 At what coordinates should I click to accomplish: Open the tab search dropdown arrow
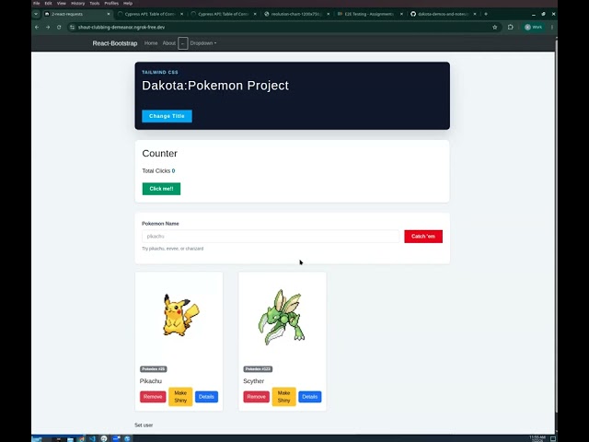(x=36, y=14)
